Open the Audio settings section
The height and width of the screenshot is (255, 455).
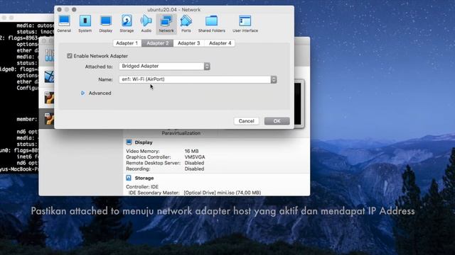tap(146, 23)
